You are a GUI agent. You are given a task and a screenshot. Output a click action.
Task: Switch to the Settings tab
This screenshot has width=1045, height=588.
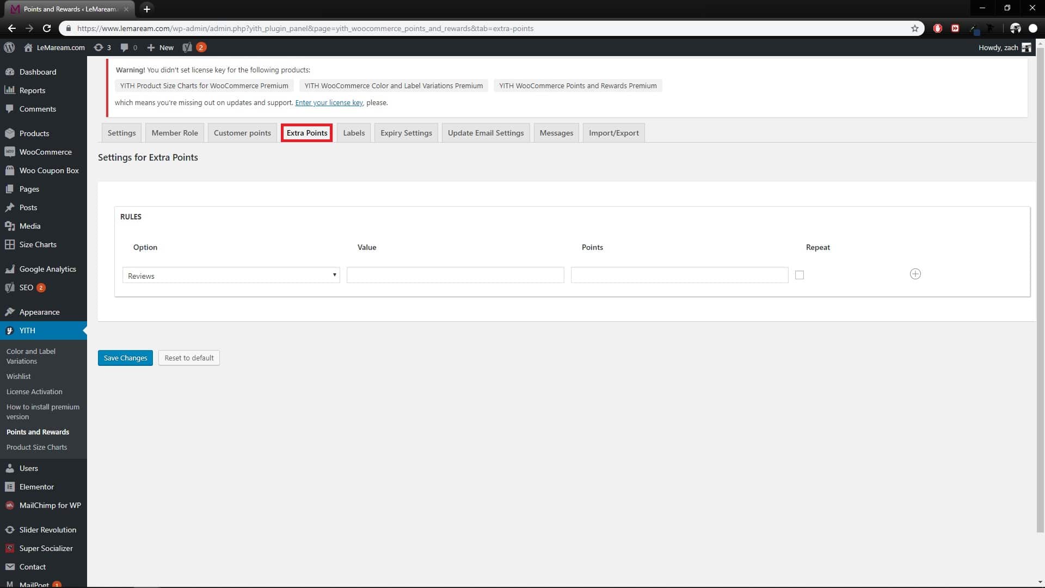121,133
